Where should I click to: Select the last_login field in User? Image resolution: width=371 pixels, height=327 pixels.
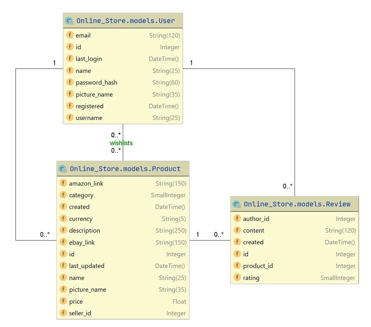(89, 59)
